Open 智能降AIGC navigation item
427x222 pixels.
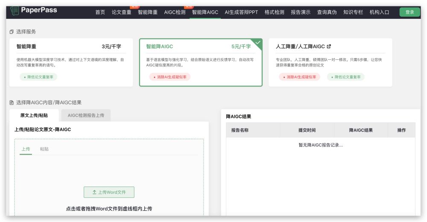click(x=205, y=12)
